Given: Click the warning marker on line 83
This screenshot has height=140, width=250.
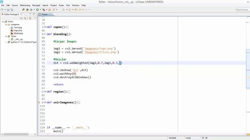Looking at the screenshot, I should 39,103.
